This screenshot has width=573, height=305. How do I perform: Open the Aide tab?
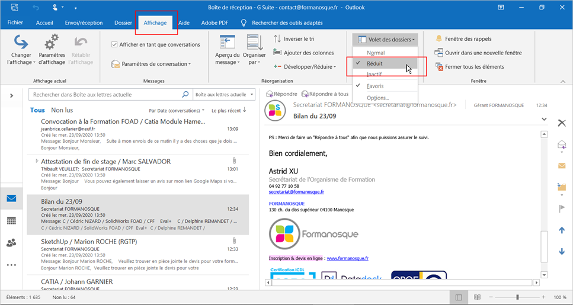tap(184, 23)
